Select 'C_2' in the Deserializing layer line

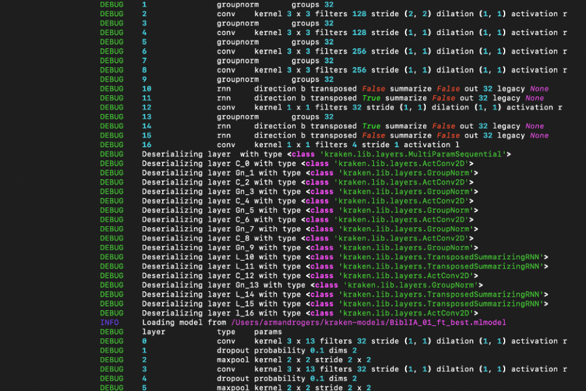pyautogui.click(x=243, y=182)
